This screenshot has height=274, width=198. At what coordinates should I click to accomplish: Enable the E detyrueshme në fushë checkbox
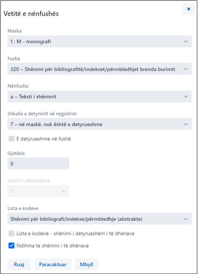[11, 139]
